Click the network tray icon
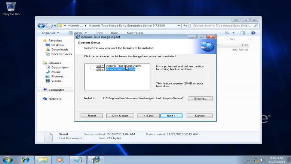The width and height of the screenshot is (291, 164). pyautogui.click(x=255, y=160)
